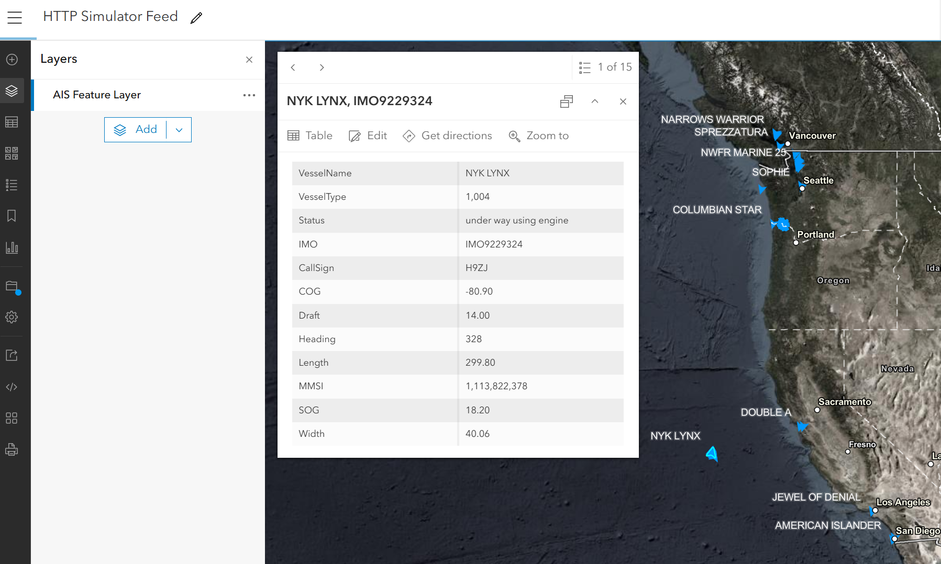The image size is (941, 564).
Task: Select the VesselType value 1,004
Action: point(478,197)
